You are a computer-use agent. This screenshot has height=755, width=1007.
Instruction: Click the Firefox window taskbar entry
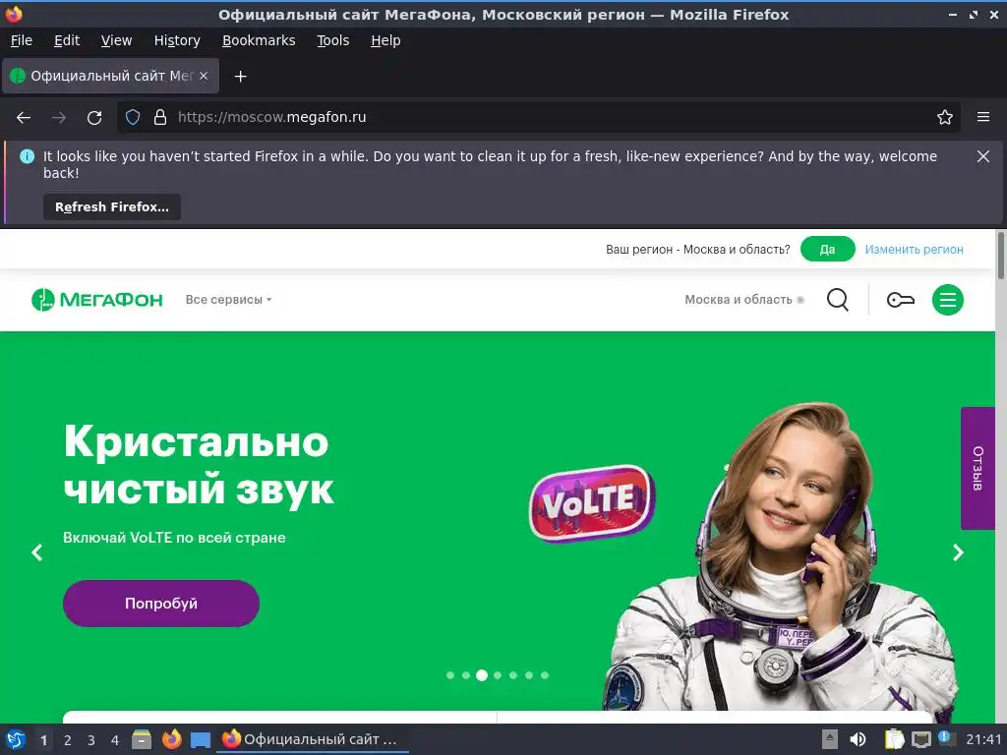(313, 739)
